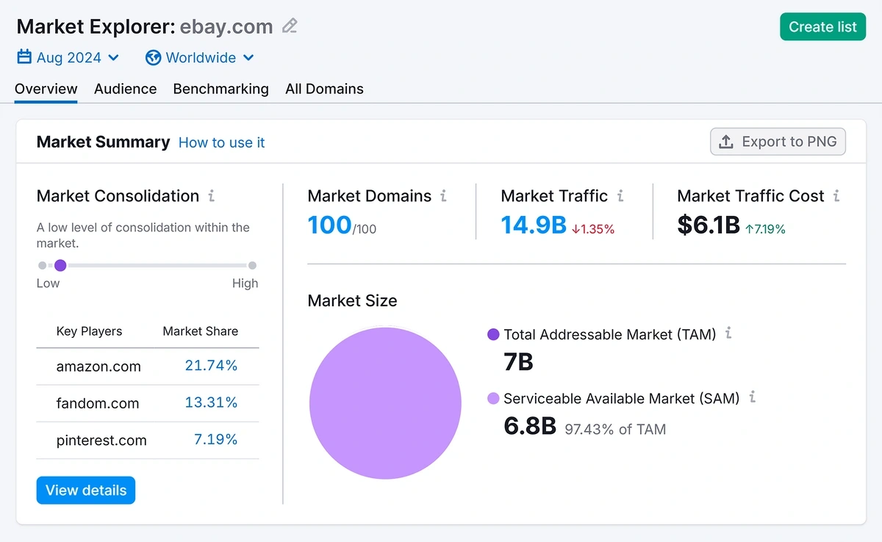Click the Worldwide region label

[x=201, y=57]
